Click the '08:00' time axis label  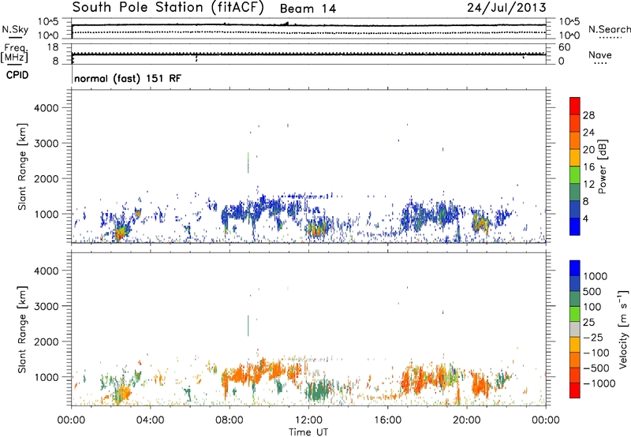tap(229, 420)
